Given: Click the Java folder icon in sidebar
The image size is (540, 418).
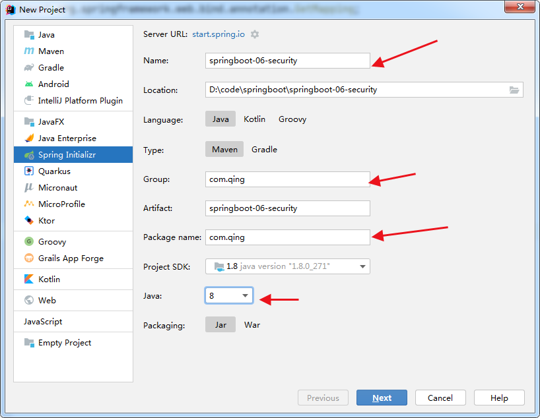Looking at the screenshot, I should (29, 35).
